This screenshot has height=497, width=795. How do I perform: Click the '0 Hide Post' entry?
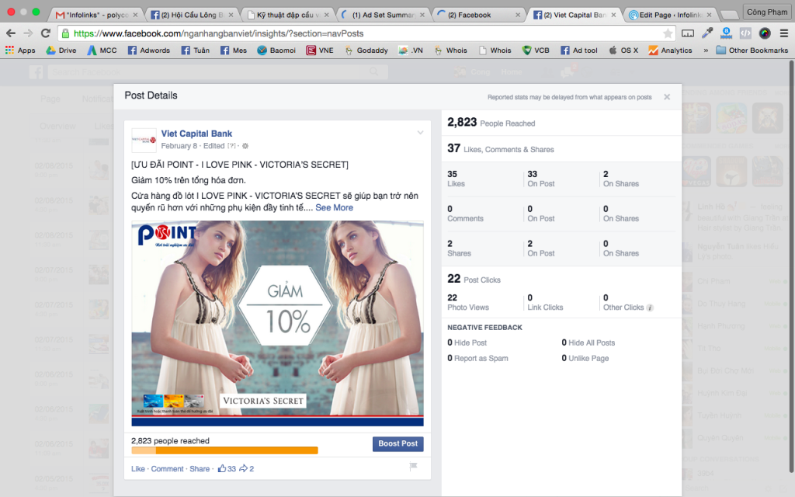click(x=467, y=342)
